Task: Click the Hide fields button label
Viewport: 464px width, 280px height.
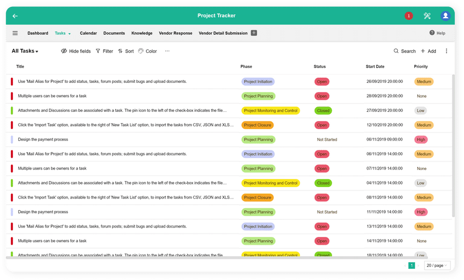Action: coord(80,51)
